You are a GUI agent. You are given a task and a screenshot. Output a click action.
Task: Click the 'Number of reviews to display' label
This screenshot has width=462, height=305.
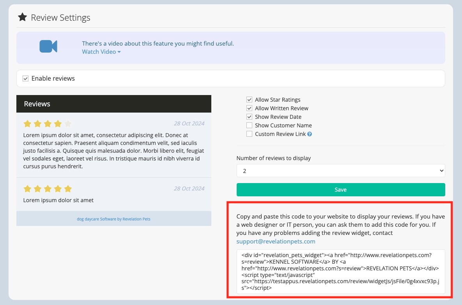[x=274, y=158]
